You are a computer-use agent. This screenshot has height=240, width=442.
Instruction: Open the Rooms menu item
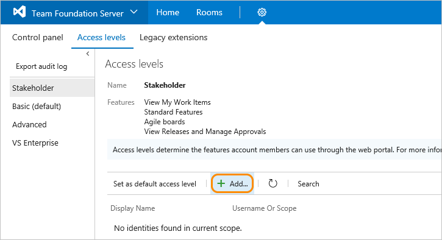click(x=209, y=12)
